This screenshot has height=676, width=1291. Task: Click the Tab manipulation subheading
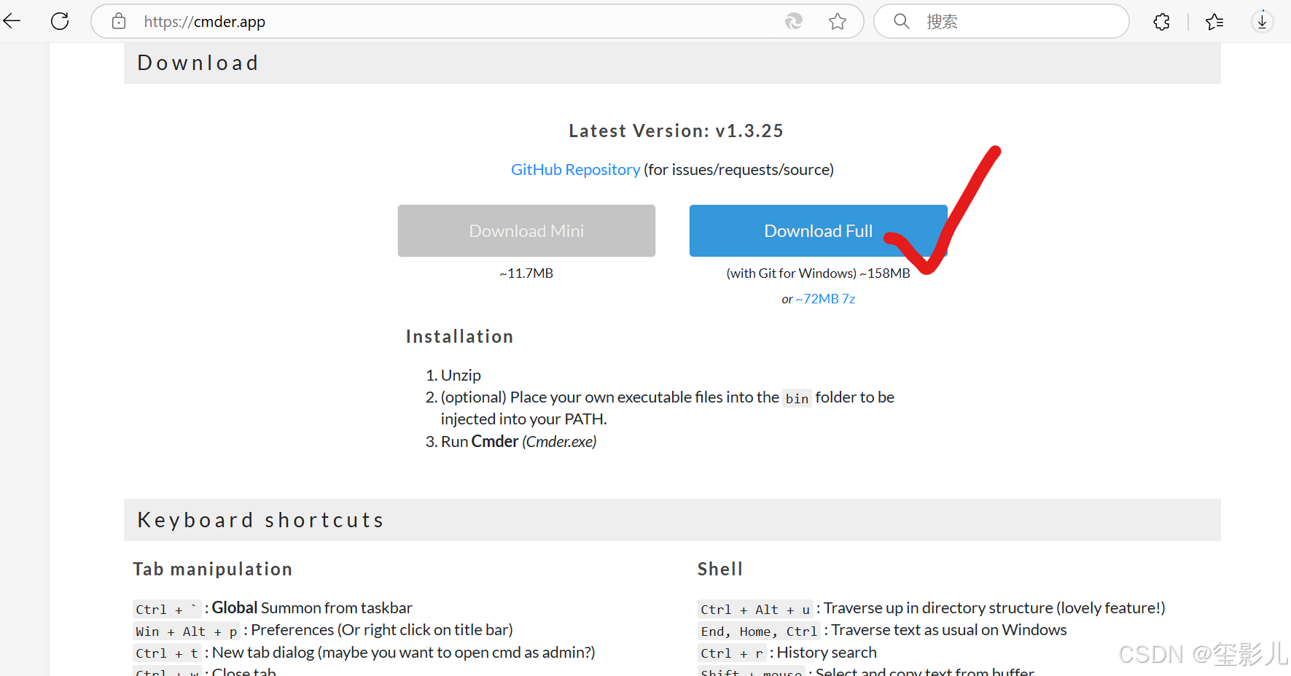(x=212, y=570)
